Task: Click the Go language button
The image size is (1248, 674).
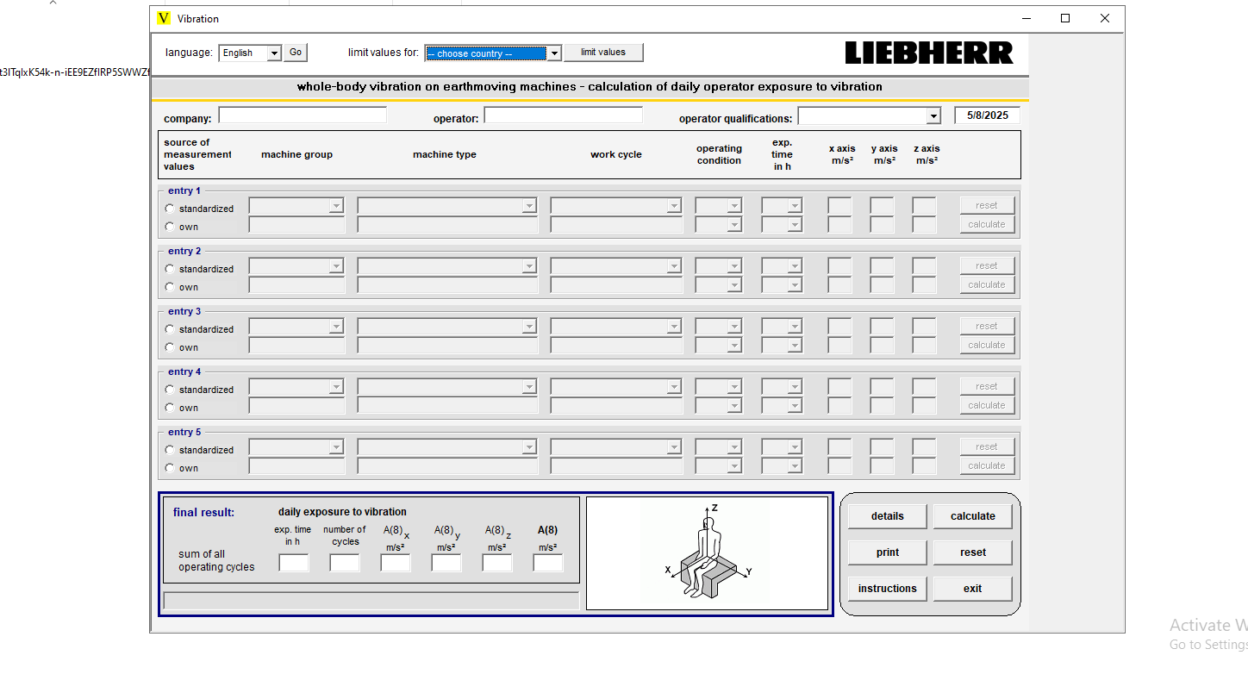Action: coord(296,53)
